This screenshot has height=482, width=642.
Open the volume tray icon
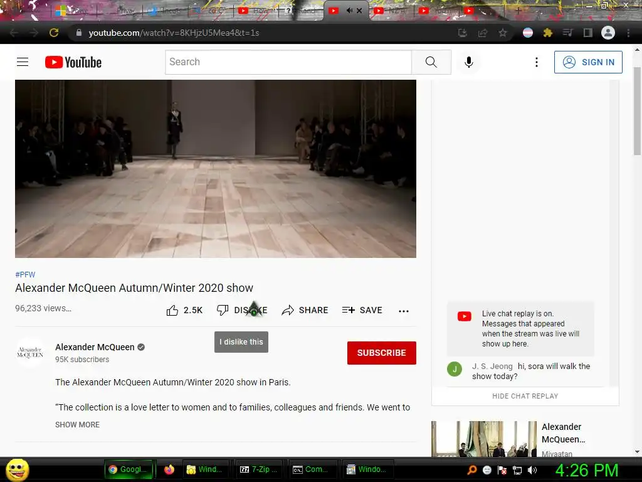[532, 470]
